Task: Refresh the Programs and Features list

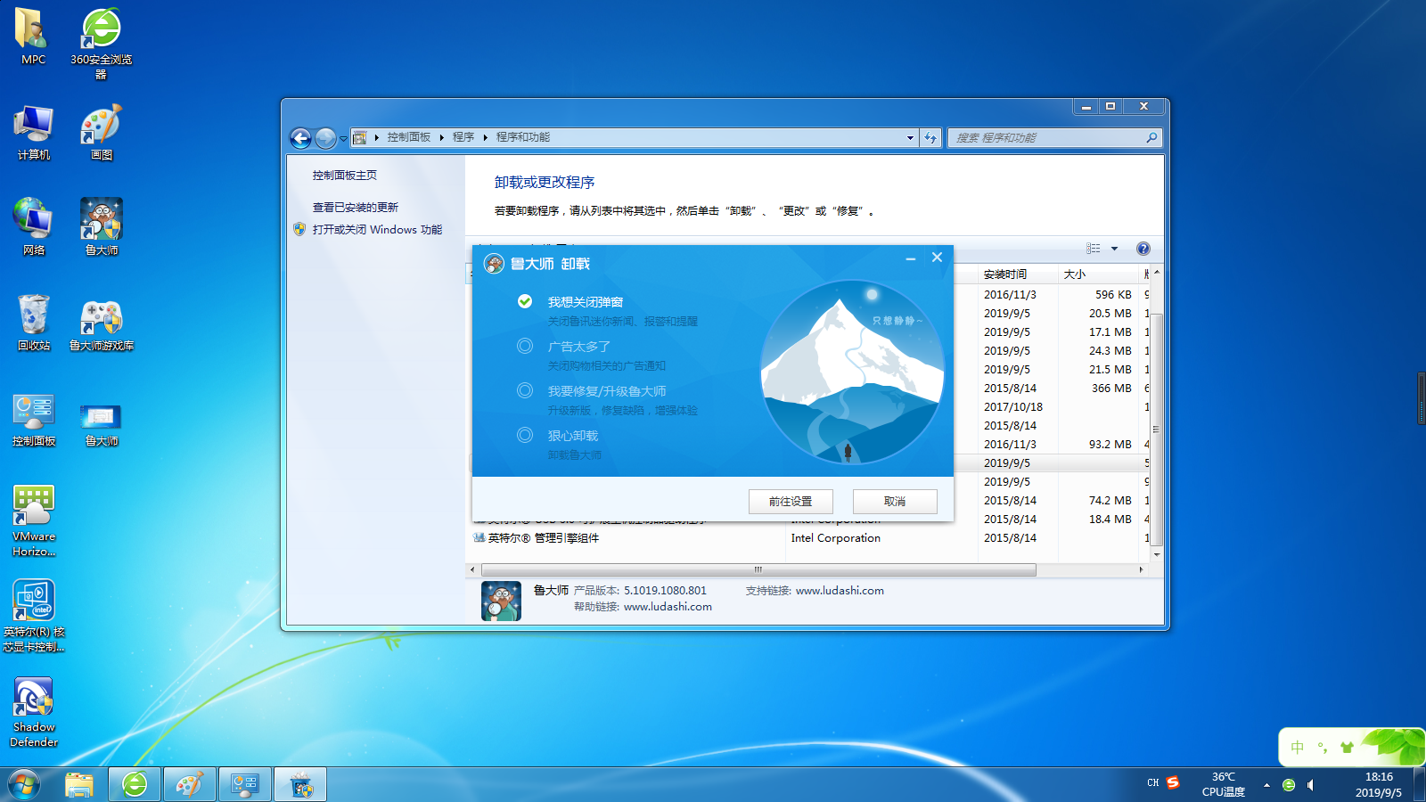Action: (x=930, y=138)
